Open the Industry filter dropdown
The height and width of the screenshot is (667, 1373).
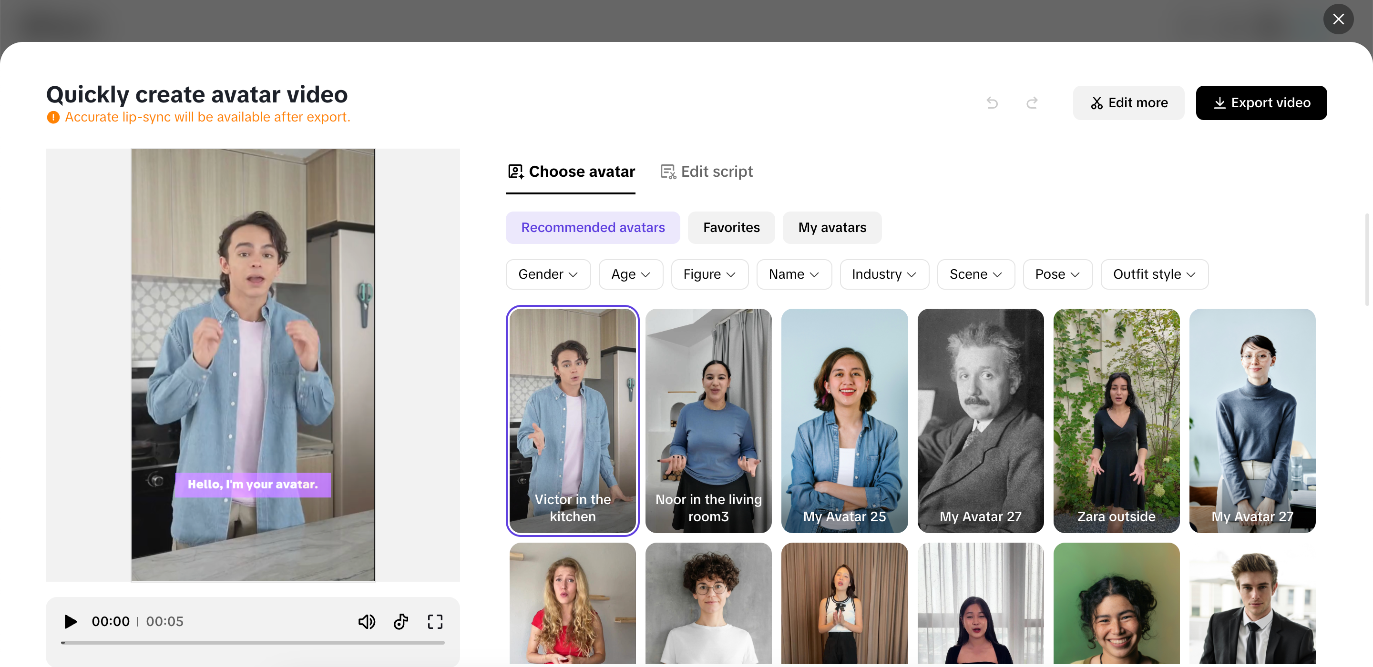coord(884,274)
